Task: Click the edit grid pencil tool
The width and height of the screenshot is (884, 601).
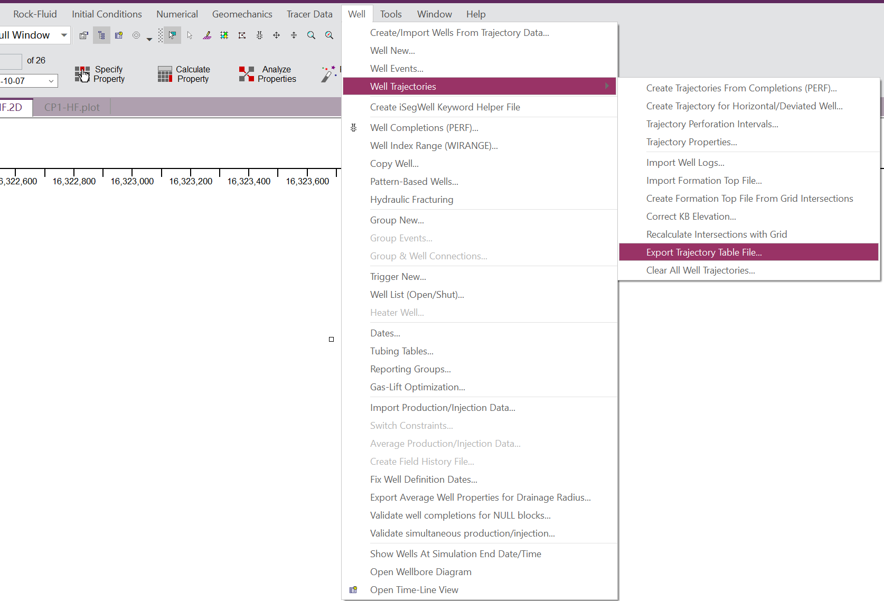Action: pyautogui.click(x=207, y=35)
